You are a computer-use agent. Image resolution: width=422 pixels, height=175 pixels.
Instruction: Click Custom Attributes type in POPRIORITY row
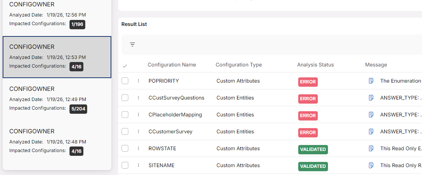point(238,81)
